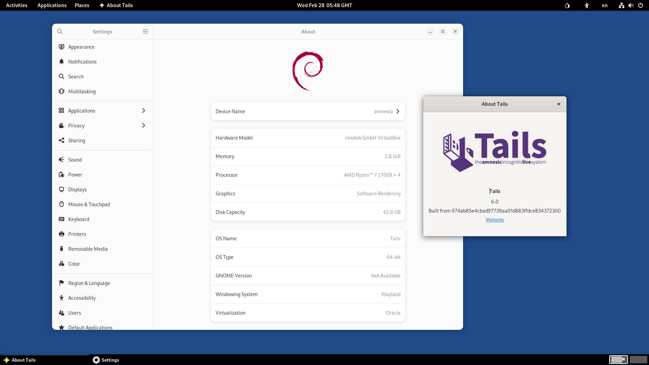The width and height of the screenshot is (649, 365).
Task: Click the Tor onion status icon
Action: coord(567,5)
